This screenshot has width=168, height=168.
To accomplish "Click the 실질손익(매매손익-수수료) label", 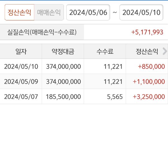I will [x=42, y=32].
